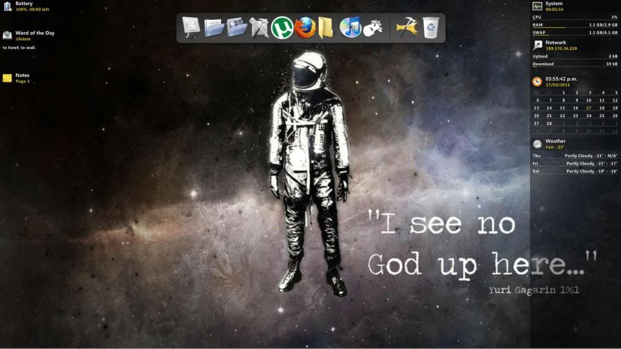Click the time 03:55:42 p.m.

tap(561, 79)
